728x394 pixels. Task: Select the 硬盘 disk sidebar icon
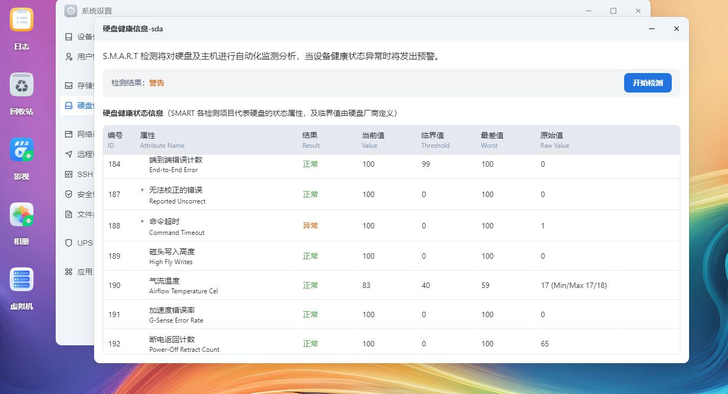pyautogui.click(x=69, y=106)
